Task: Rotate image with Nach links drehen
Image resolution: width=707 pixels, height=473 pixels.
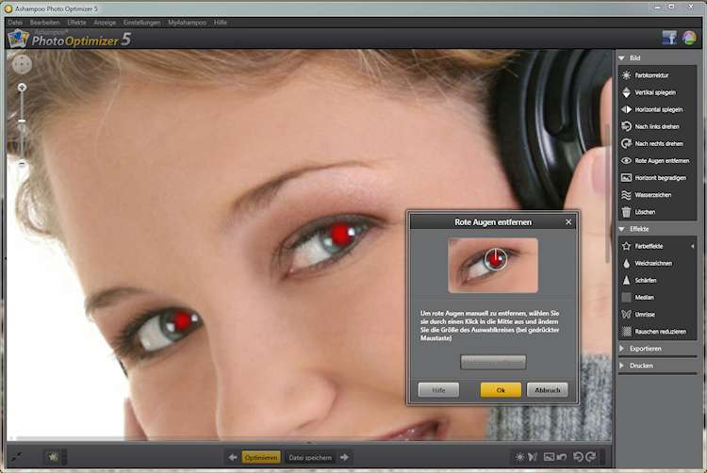Action: [627, 126]
